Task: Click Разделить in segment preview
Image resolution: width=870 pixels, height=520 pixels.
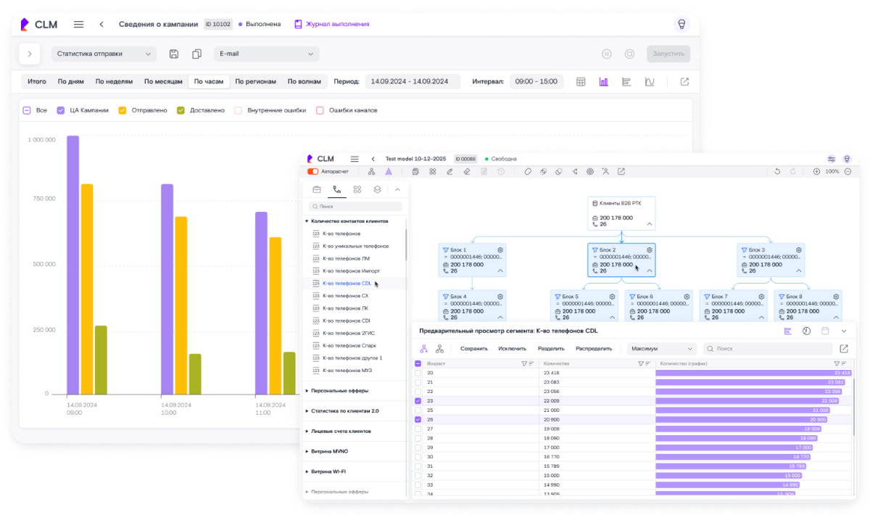Action: click(x=551, y=349)
